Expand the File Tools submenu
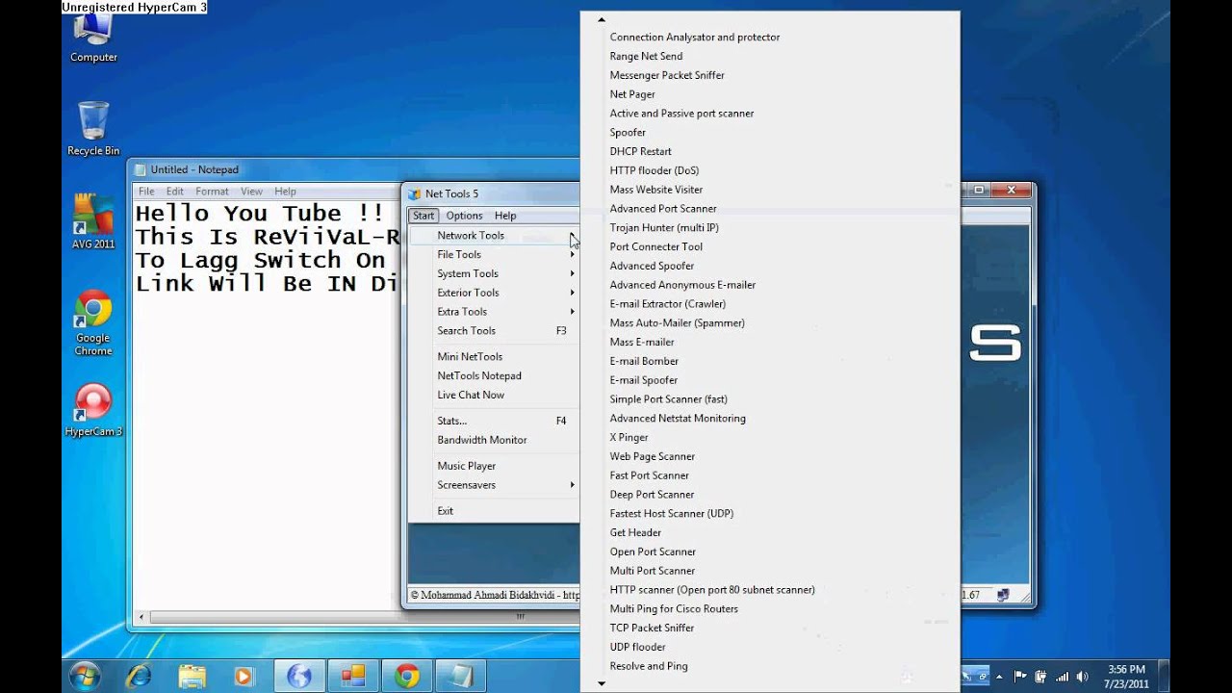The height and width of the screenshot is (693, 1232). coord(494,254)
